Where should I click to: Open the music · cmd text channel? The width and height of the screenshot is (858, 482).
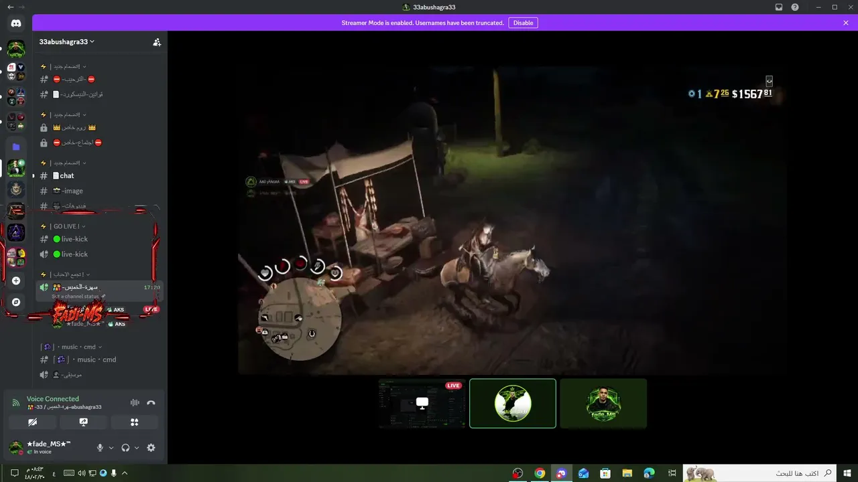tap(101, 359)
